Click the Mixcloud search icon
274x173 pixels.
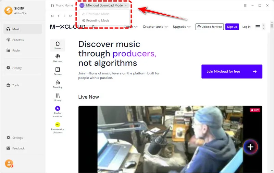pos(93,27)
